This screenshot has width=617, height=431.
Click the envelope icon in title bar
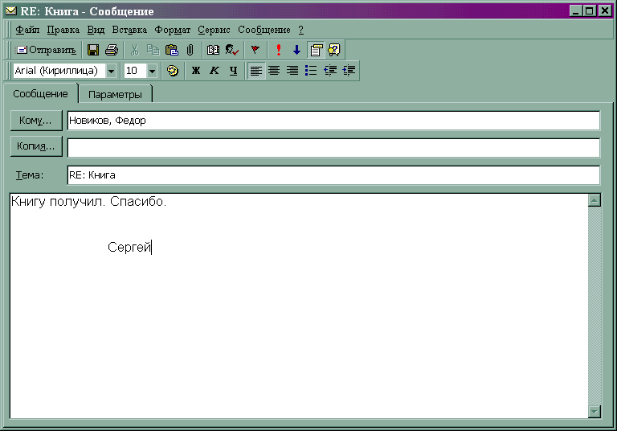coord(11,11)
